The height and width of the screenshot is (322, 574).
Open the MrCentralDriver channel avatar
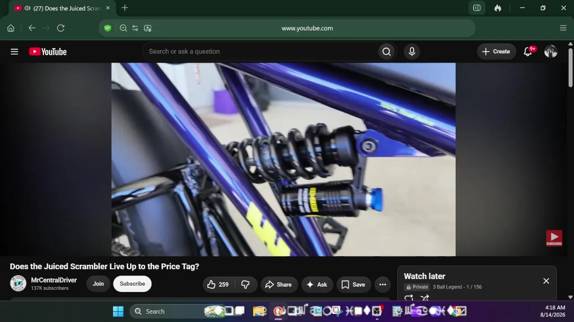click(x=18, y=284)
